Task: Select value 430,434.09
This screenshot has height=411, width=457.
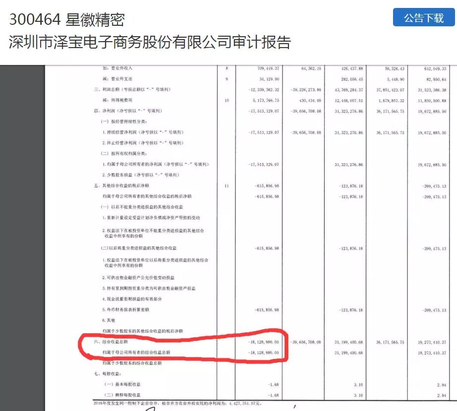Action: 310,100
